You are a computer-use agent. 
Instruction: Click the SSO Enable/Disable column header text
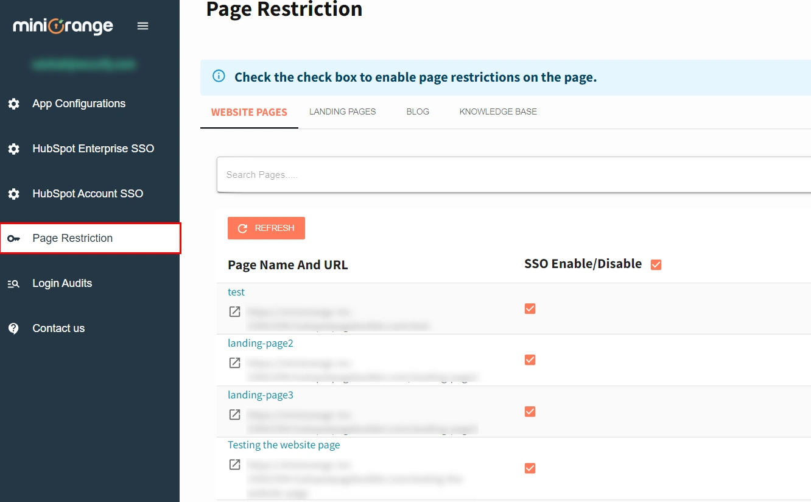point(583,264)
